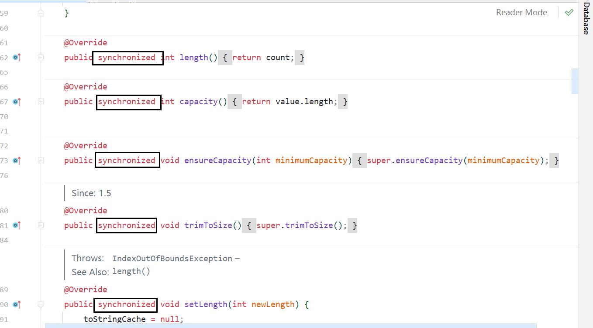Screen dimensions: 593x328
Task: Click 'return count;' collapsed body
Action: tap(264, 58)
